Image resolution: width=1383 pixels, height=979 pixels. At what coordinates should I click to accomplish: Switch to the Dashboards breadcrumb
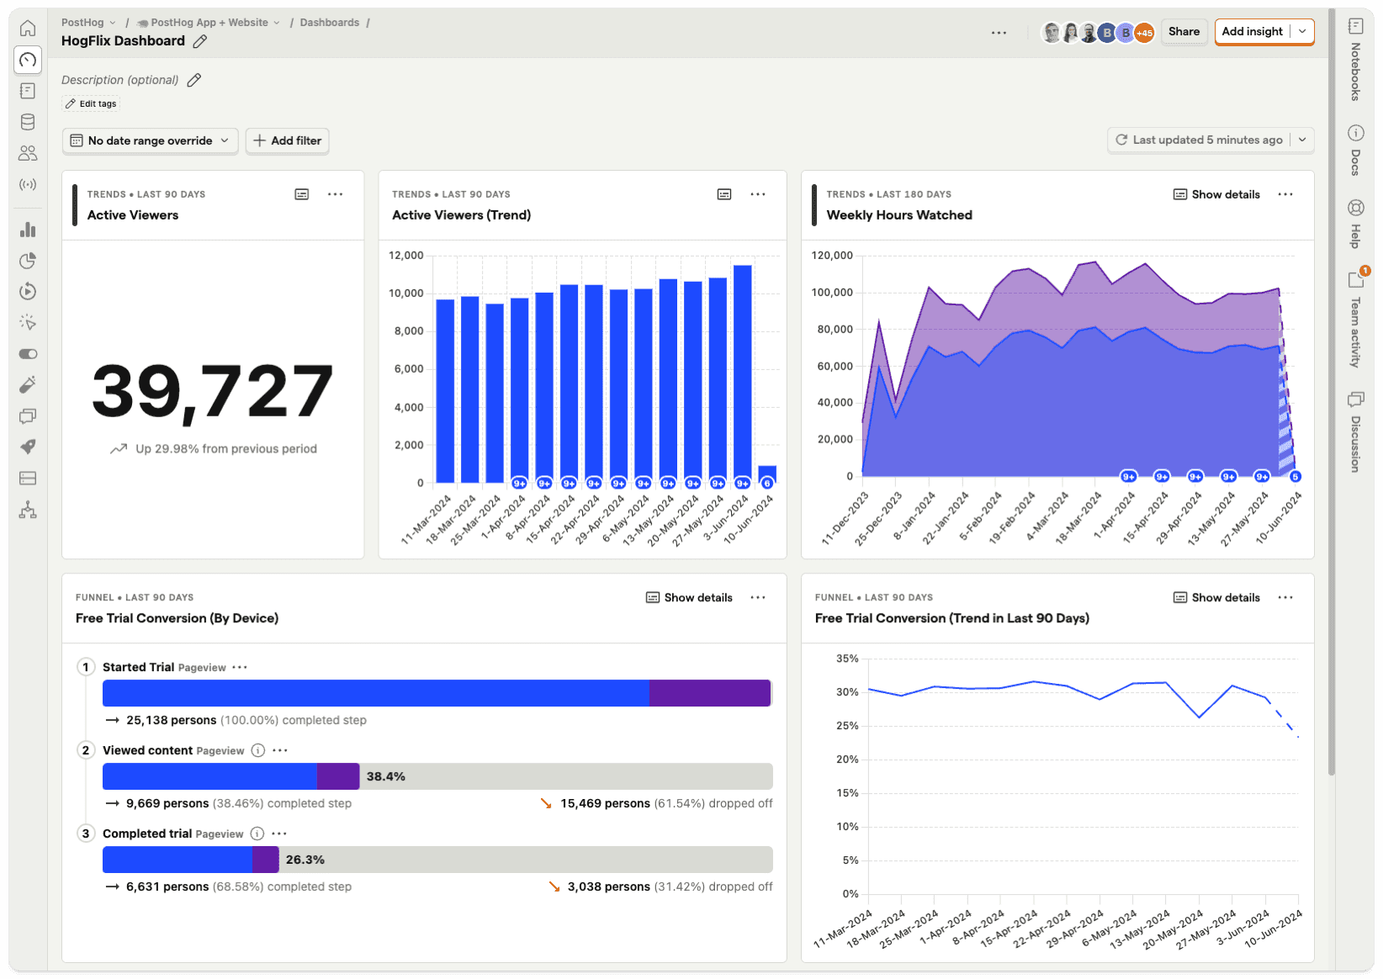(x=329, y=22)
